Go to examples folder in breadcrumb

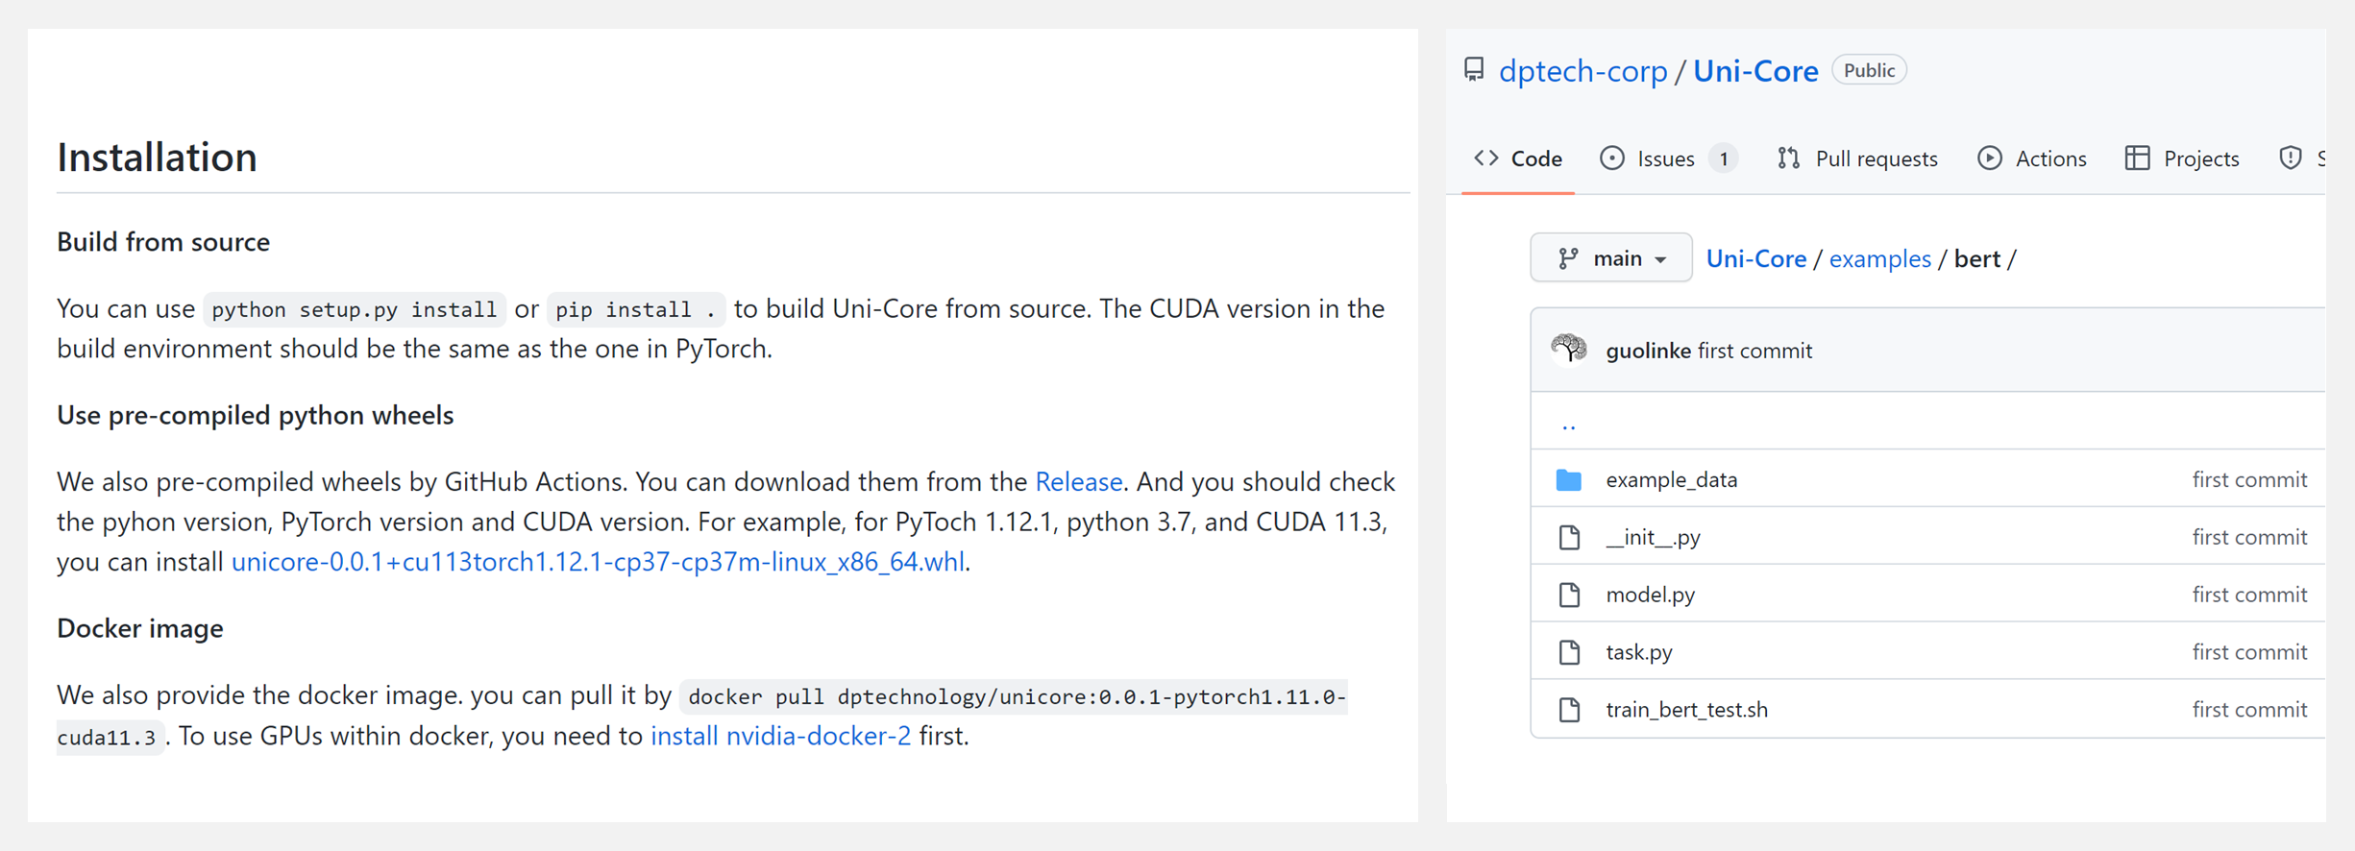click(1879, 258)
